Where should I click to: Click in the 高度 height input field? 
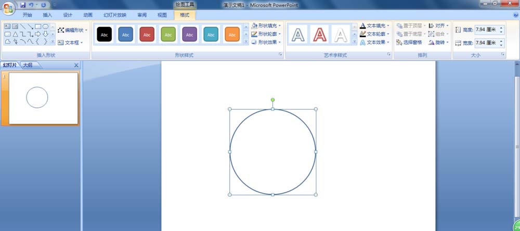[486, 30]
